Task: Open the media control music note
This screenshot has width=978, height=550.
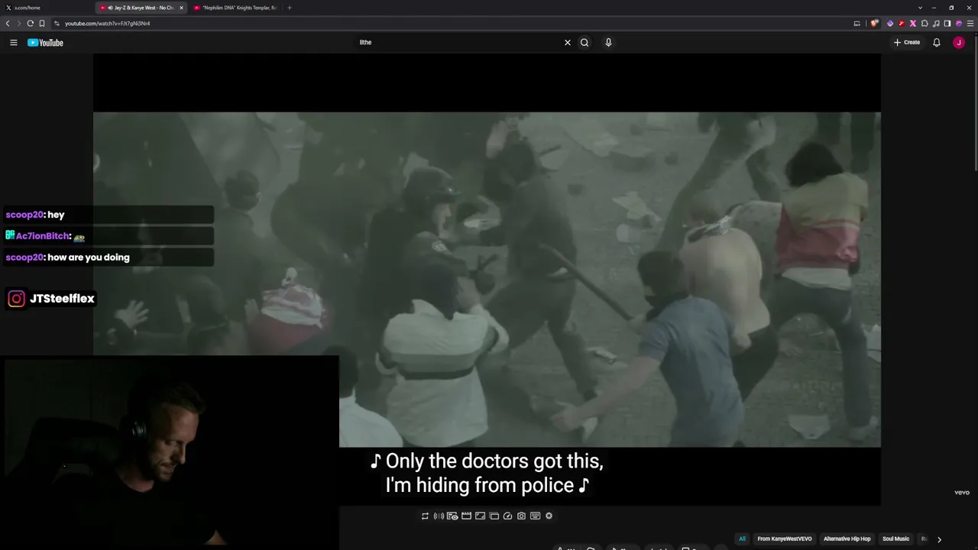Action: (936, 24)
